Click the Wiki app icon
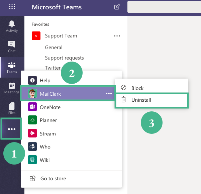This screenshot has width=201, height=194. [x=32, y=160]
